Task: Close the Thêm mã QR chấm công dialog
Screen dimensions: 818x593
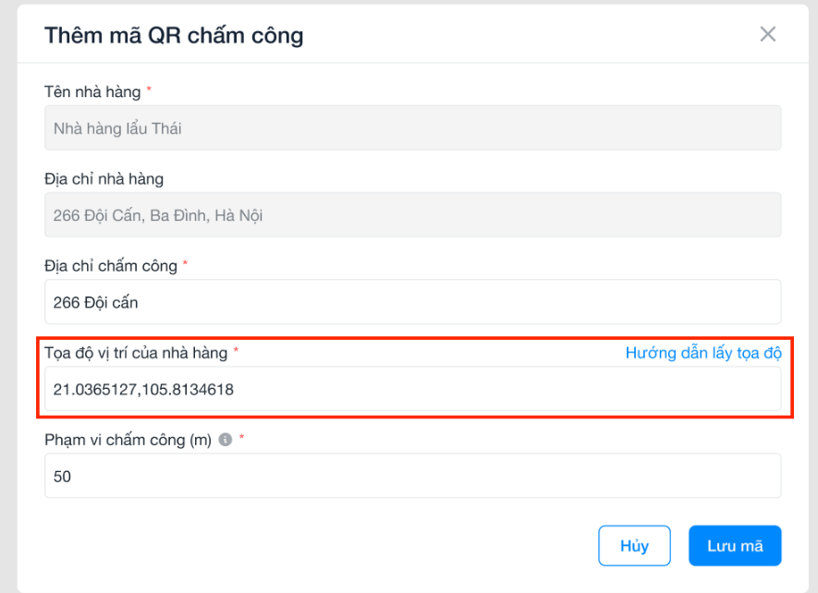Action: click(767, 34)
